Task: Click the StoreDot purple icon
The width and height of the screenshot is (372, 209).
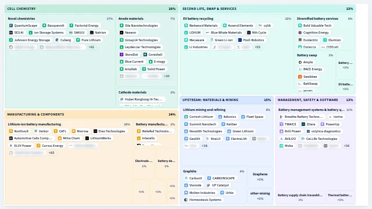Action: (121, 55)
